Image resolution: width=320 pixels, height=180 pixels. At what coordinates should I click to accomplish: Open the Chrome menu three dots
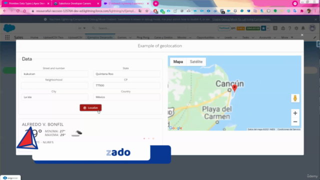click(x=315, y=11)
